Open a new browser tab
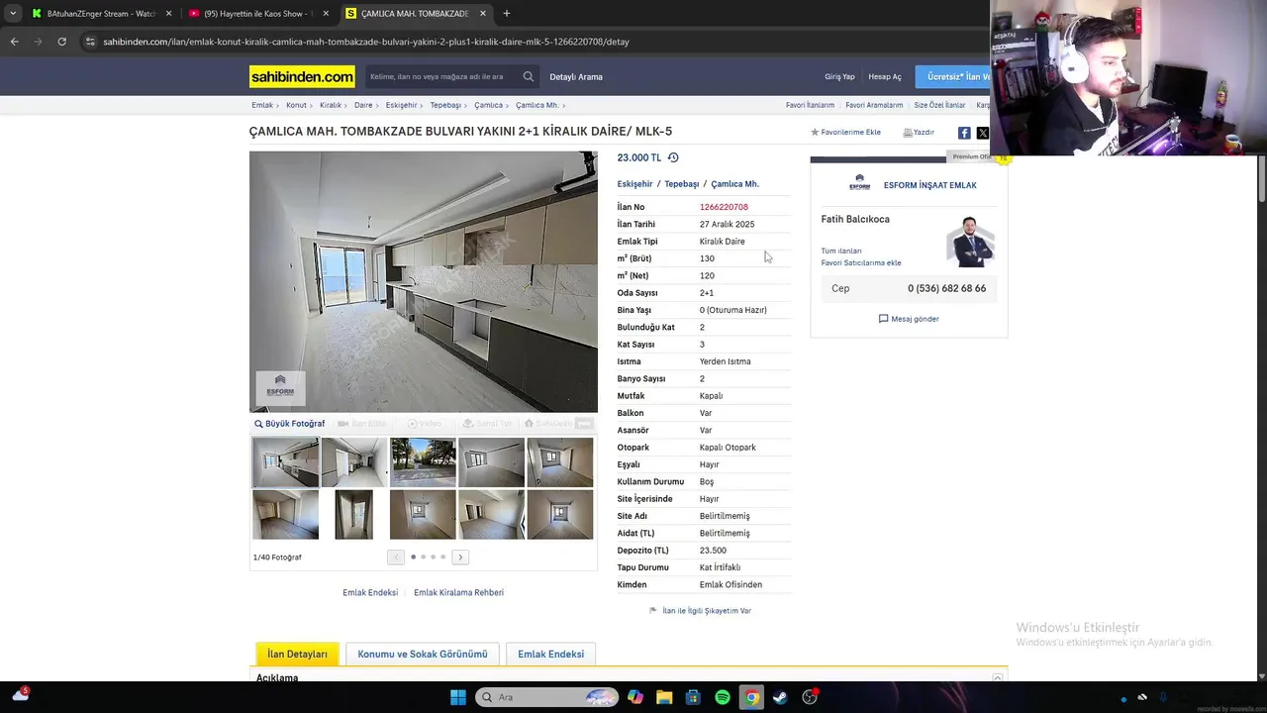1267x713 pixels. click(507, 14)
